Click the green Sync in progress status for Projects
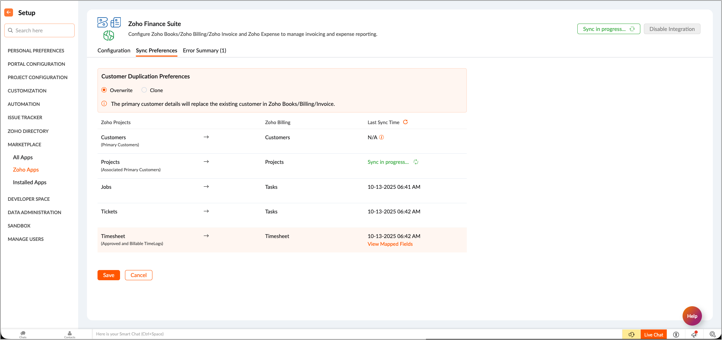The width and height of the screenshot is (722, 340). [x=388, y=162]
